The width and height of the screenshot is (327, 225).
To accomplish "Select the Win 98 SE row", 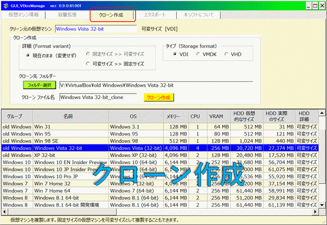I will pyautogui.click(x=160, y=141).
